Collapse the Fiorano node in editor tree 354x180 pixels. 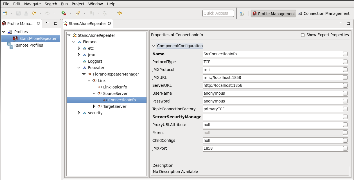pyautogui.click(x=74, y=42)
